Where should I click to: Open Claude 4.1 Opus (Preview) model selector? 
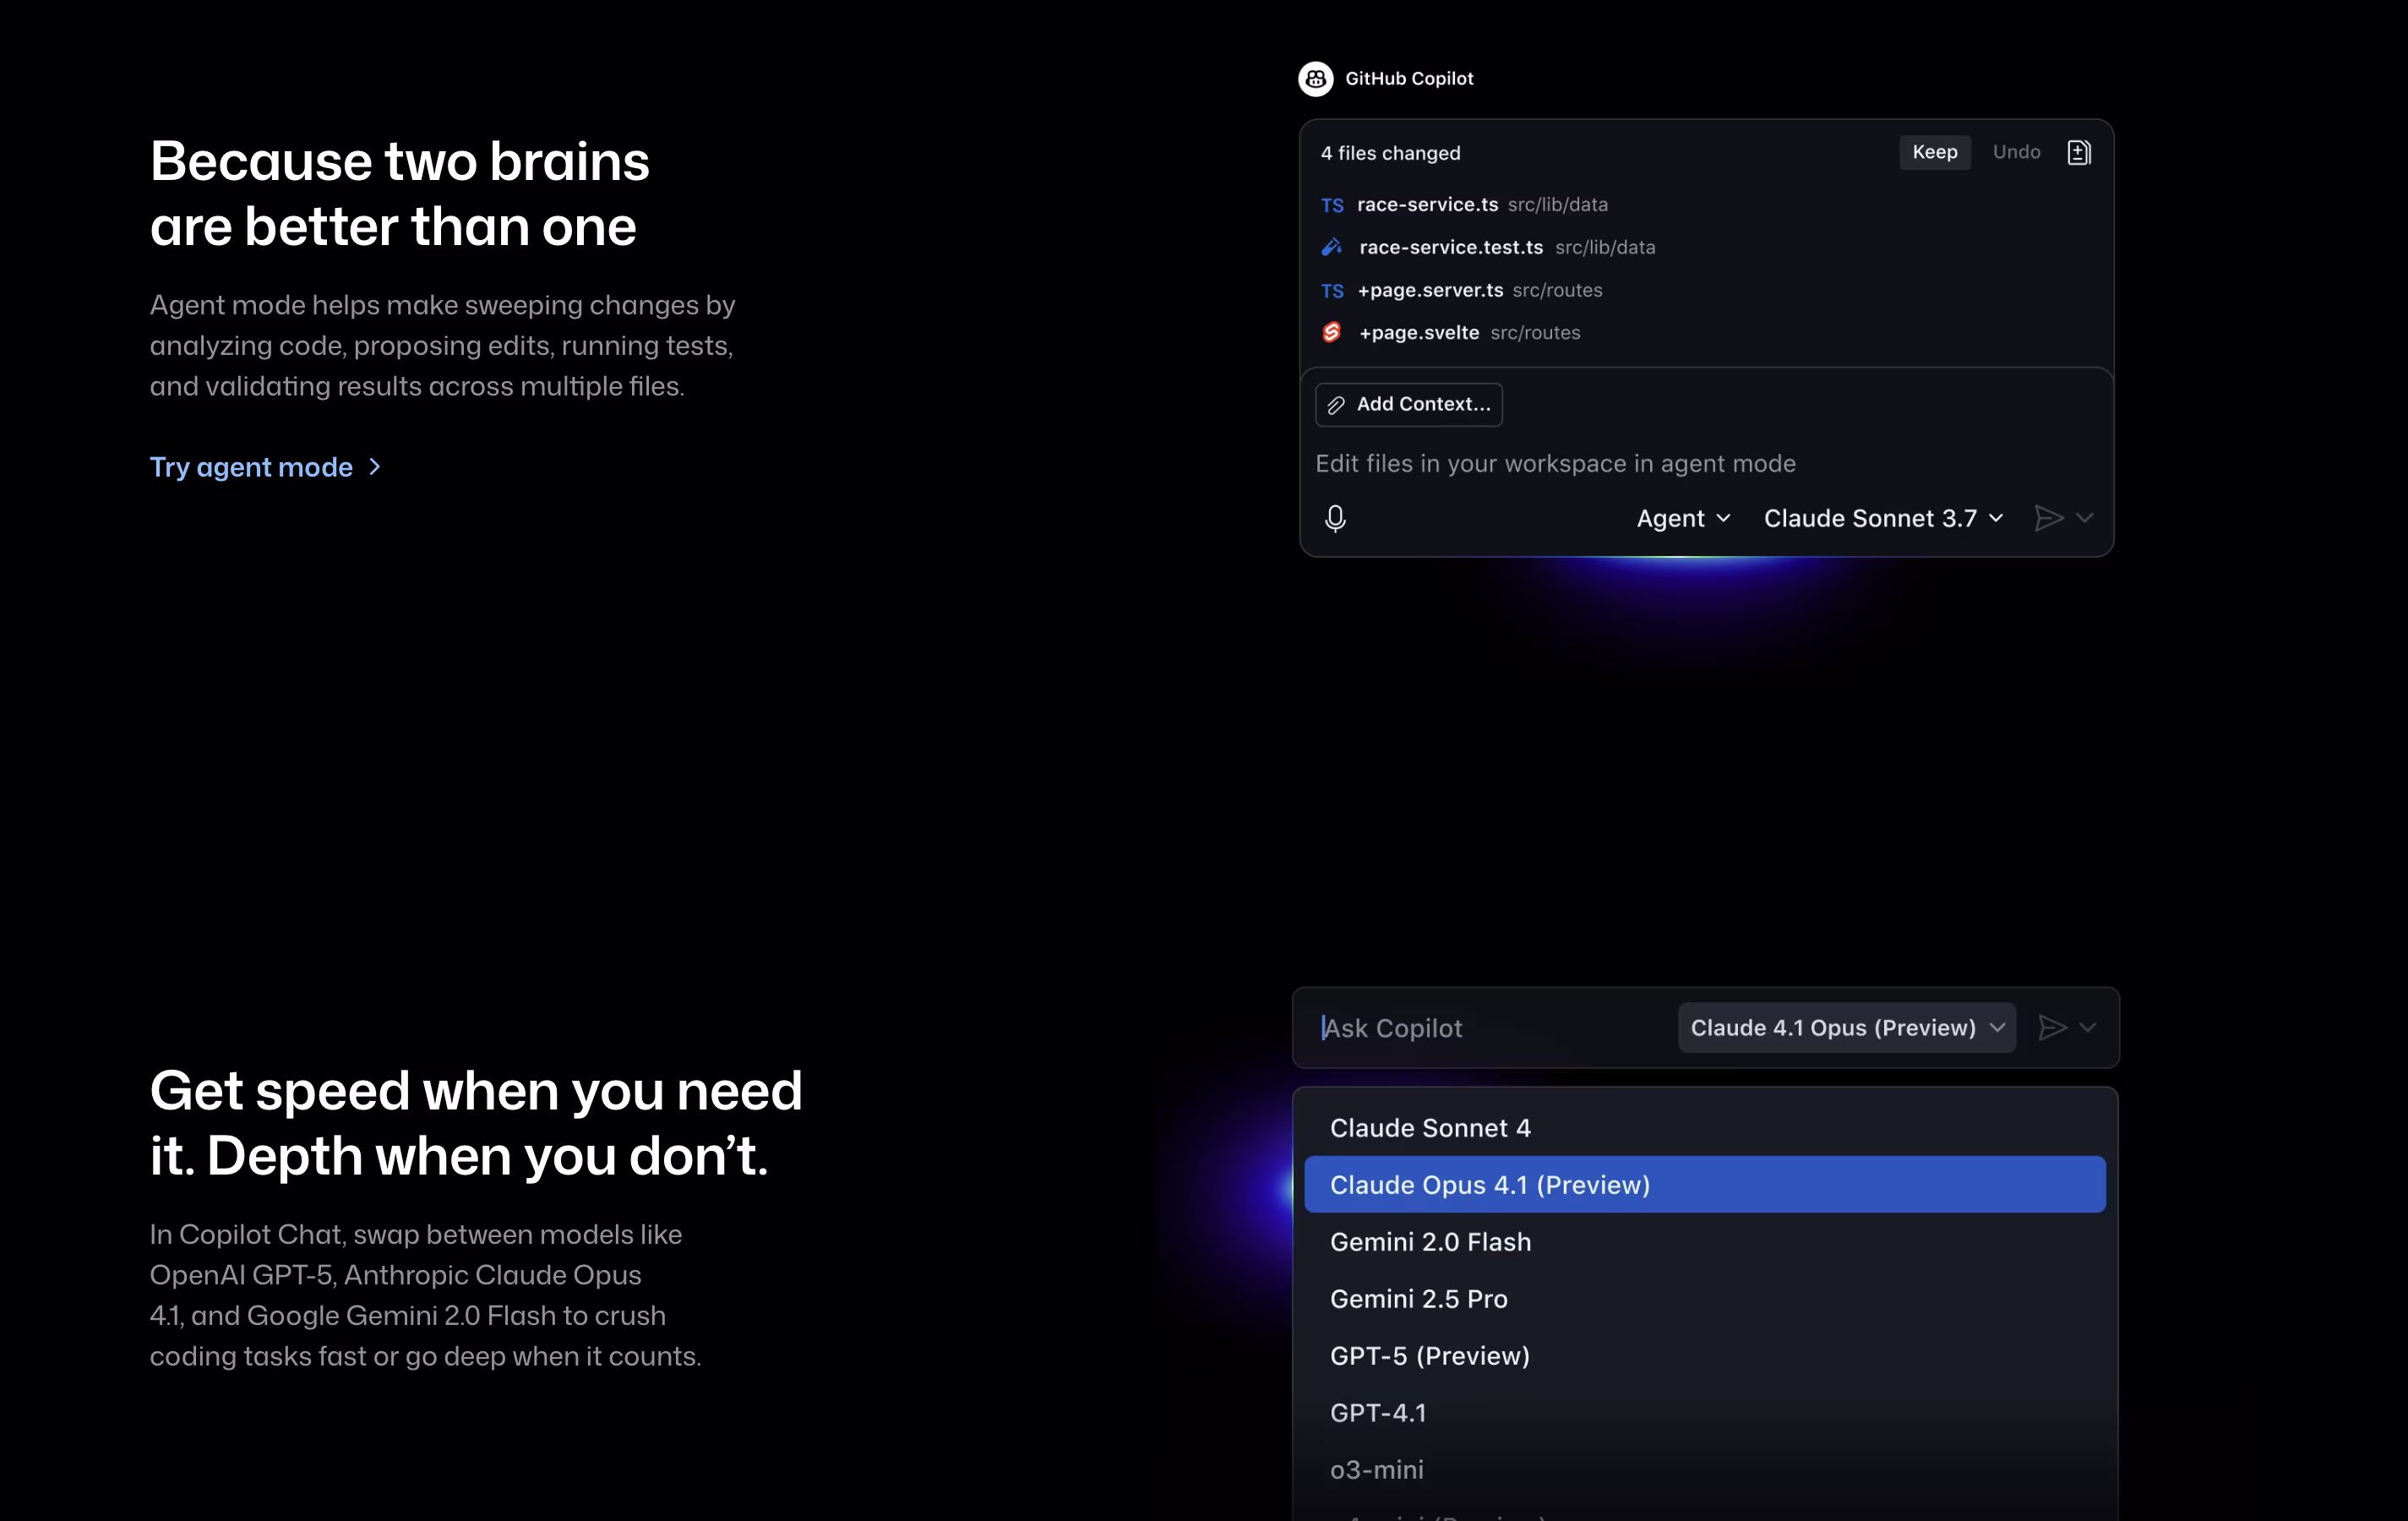tap(1847, 1028)
